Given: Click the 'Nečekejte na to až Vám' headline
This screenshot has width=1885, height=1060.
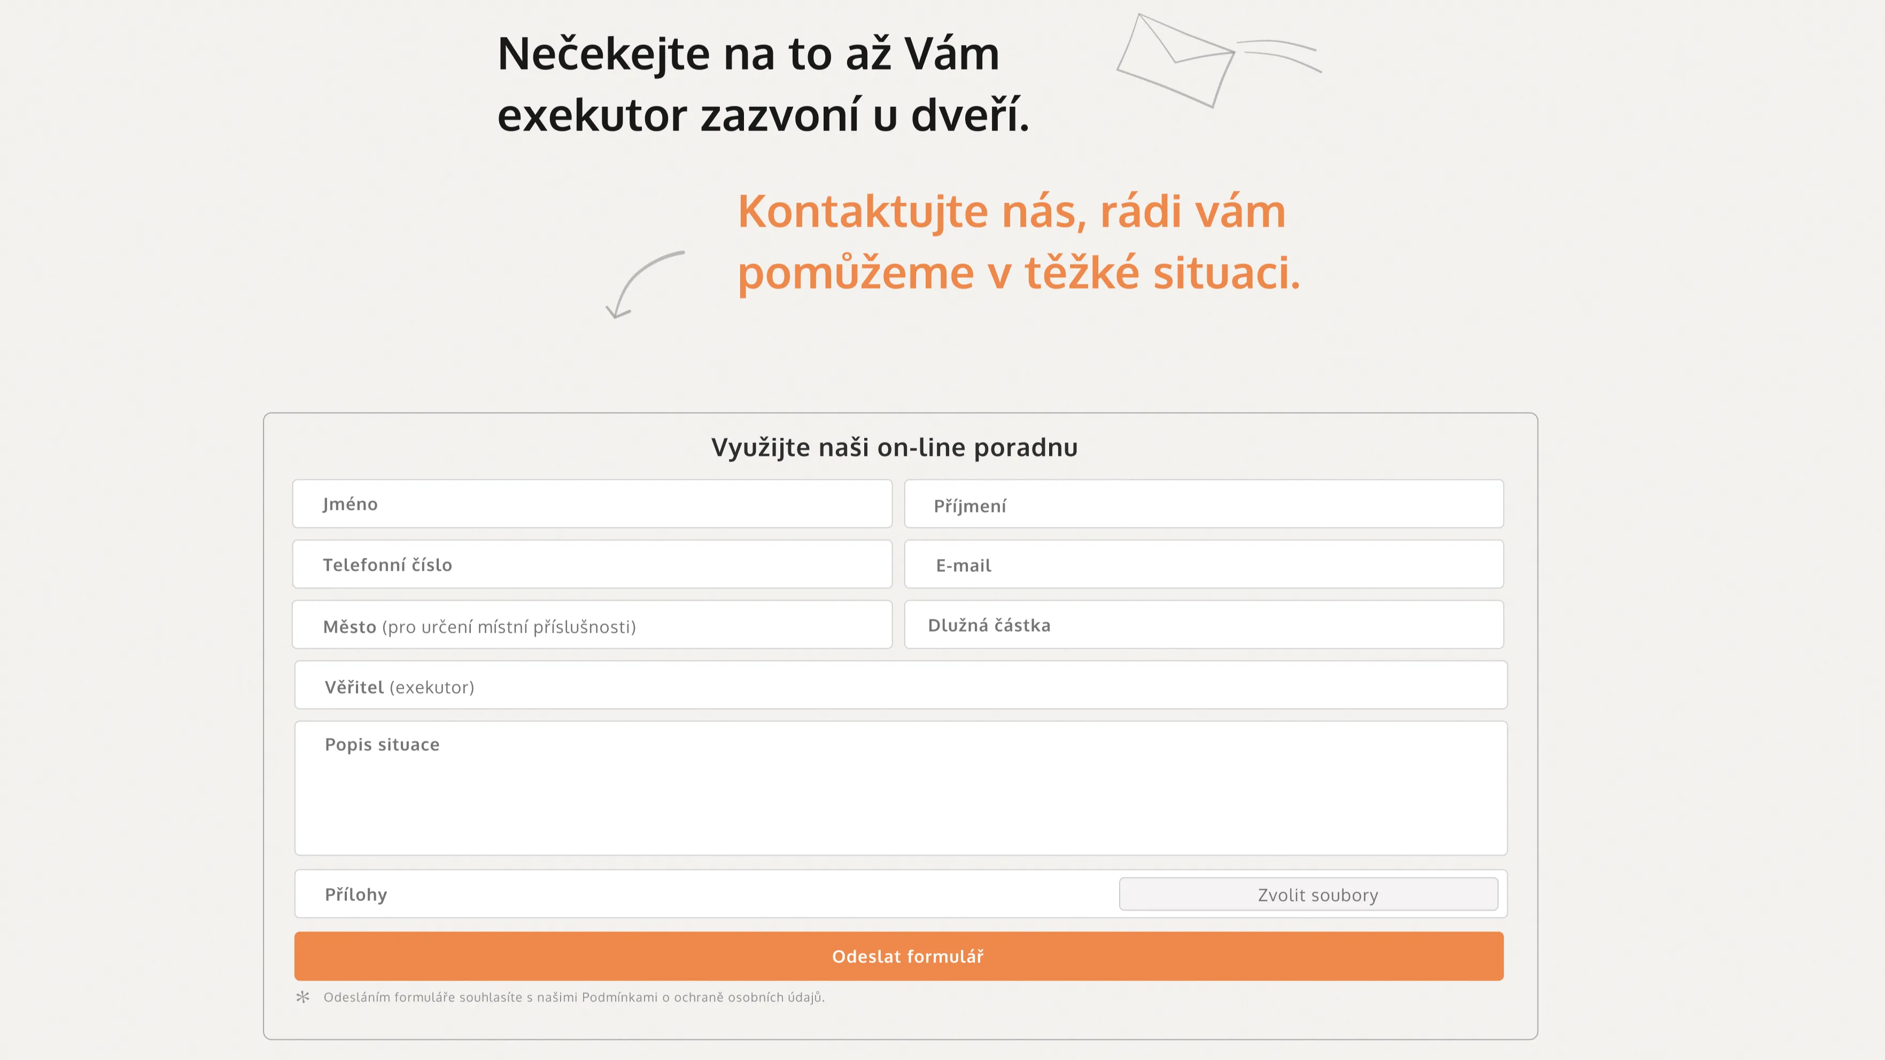Looking at the screenshot, I should (748, 53).
